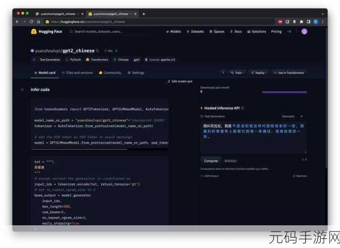Open the browser three-dot menu
The image size is (340, 248).
322,22
